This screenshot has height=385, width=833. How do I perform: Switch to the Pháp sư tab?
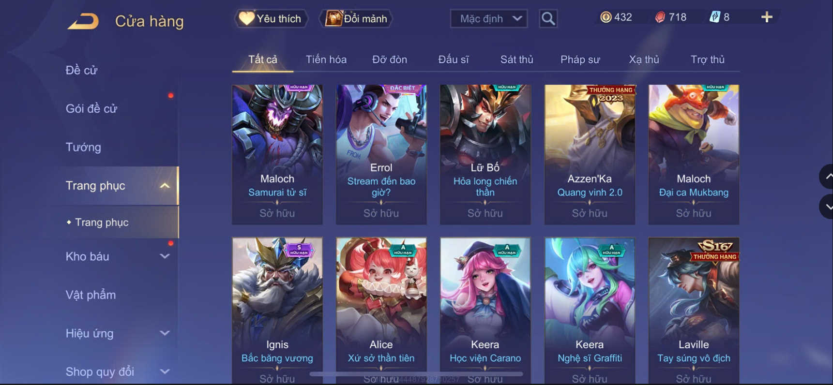tap(580, 59)
